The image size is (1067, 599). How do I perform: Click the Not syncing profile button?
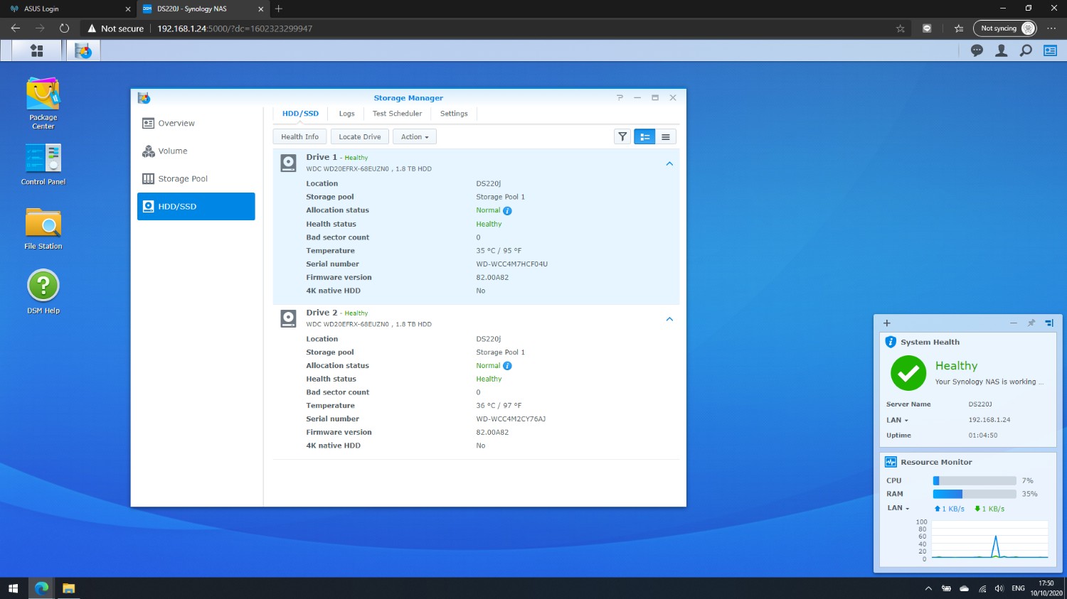(1005, 28)
